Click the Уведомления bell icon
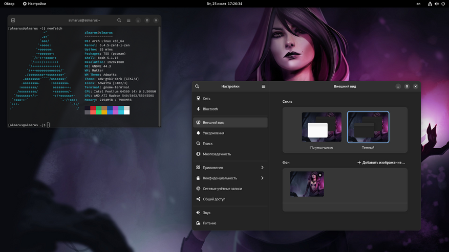Screen dimensions: 449x252 [x=198, y=133]
